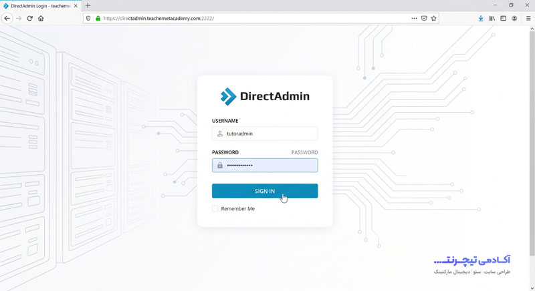Click the SIGN IN button

tap(265, 191)
